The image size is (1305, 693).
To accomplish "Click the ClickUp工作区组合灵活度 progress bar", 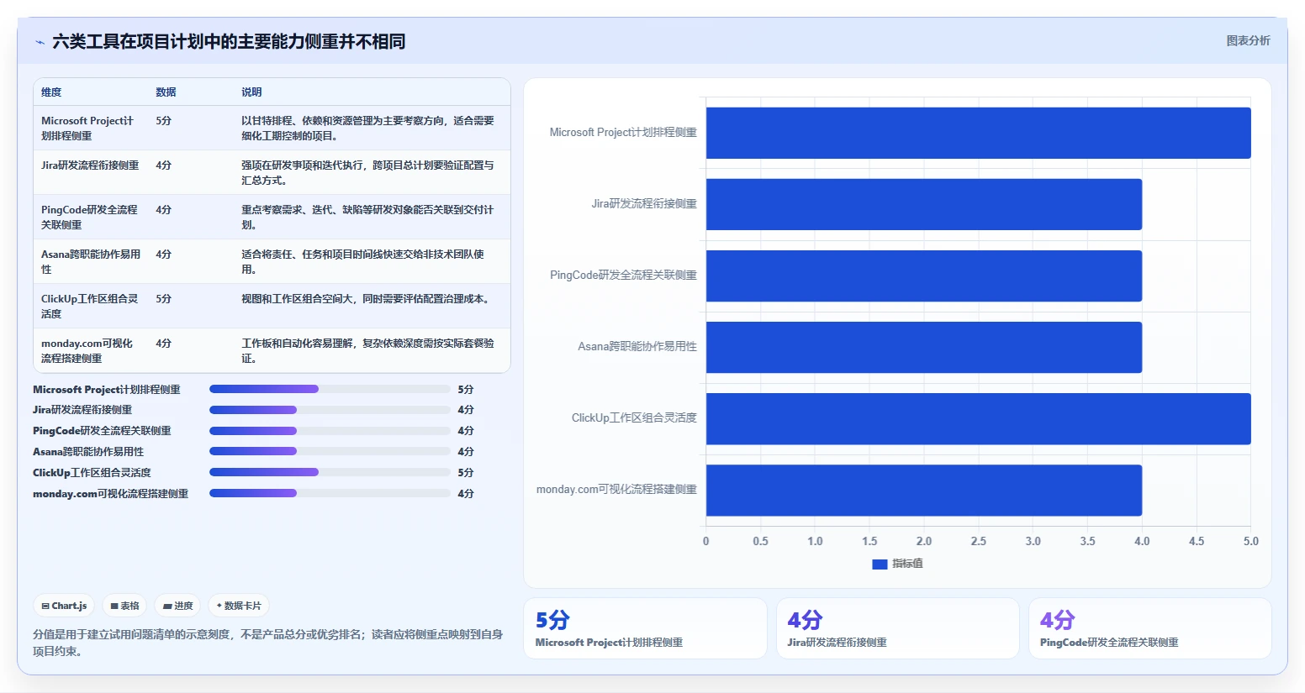I will [x=330, y=472].
